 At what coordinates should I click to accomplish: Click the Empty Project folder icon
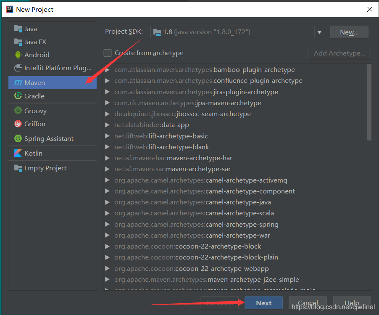click(18, 168)
